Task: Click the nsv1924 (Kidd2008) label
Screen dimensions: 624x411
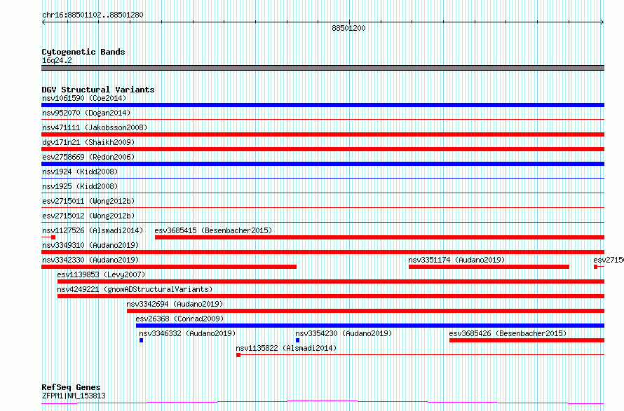Action: coord(80,172)
